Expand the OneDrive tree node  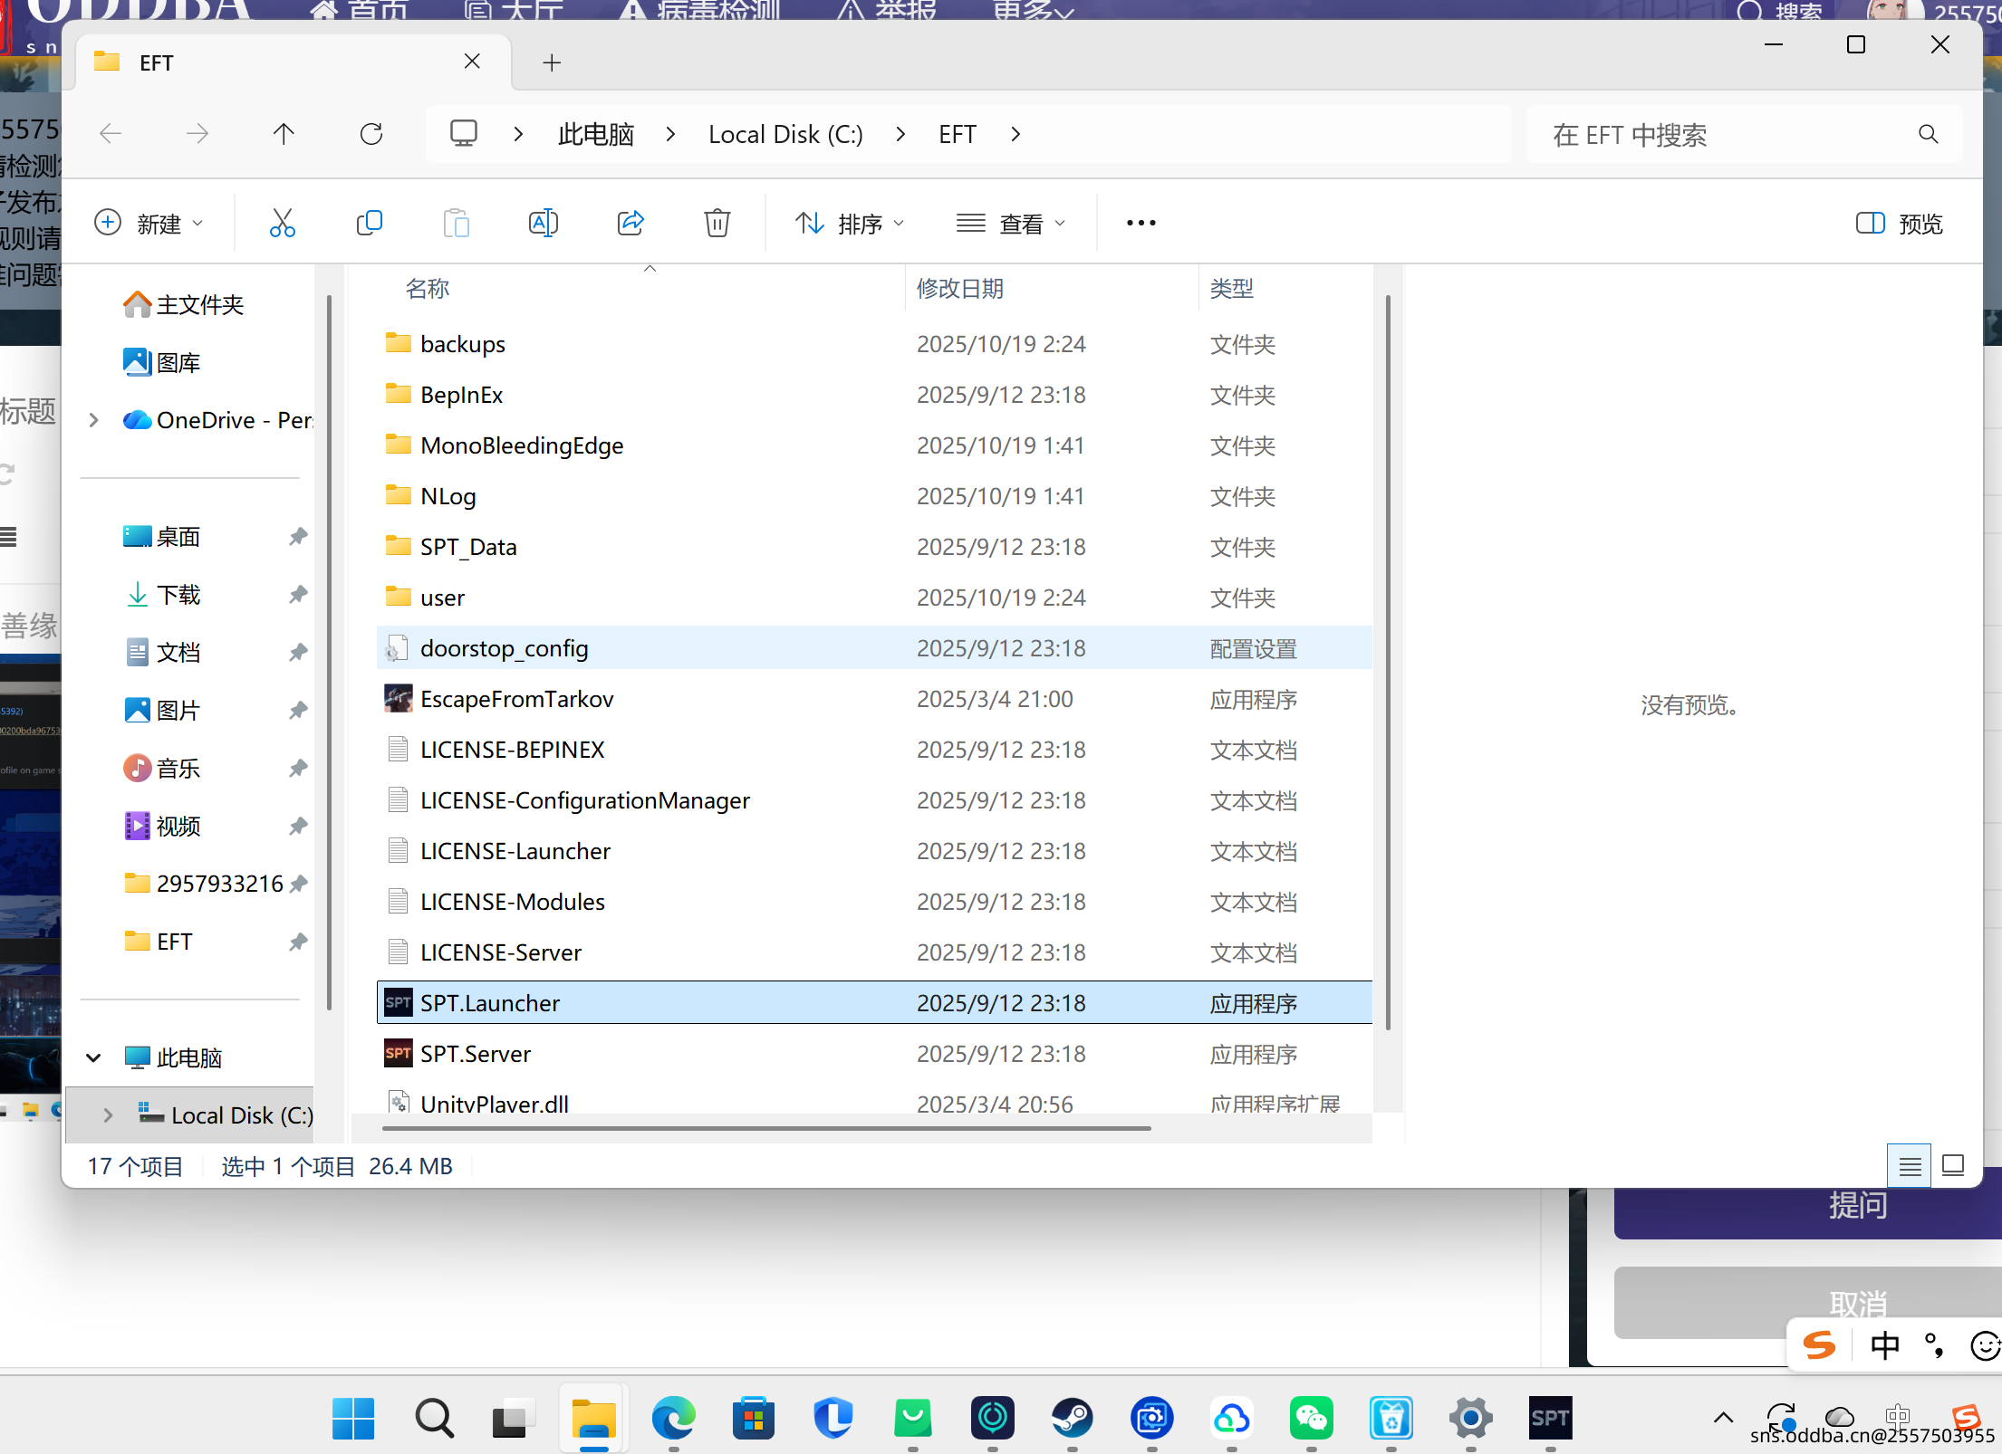[x=93, y=420]
